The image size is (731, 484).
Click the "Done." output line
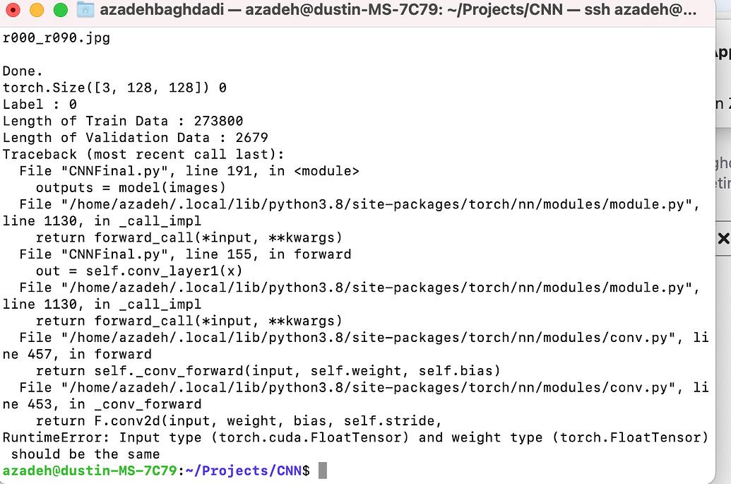coord(23,71)
